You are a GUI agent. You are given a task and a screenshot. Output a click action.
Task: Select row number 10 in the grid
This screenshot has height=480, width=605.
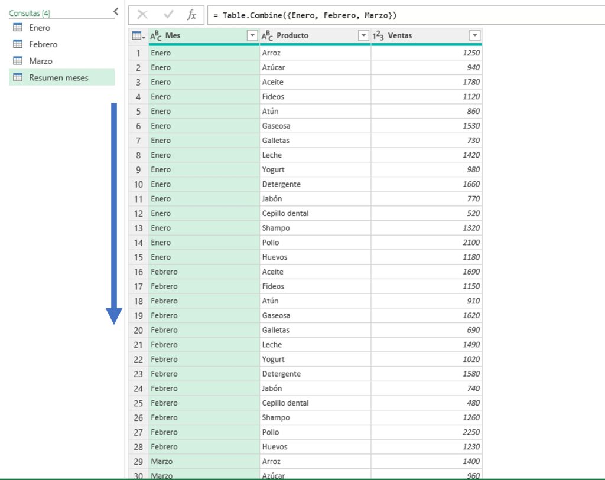tap(138, 184)
